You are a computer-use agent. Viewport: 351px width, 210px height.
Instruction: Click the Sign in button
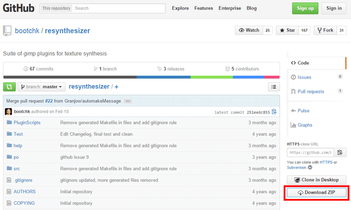[334, 8]
